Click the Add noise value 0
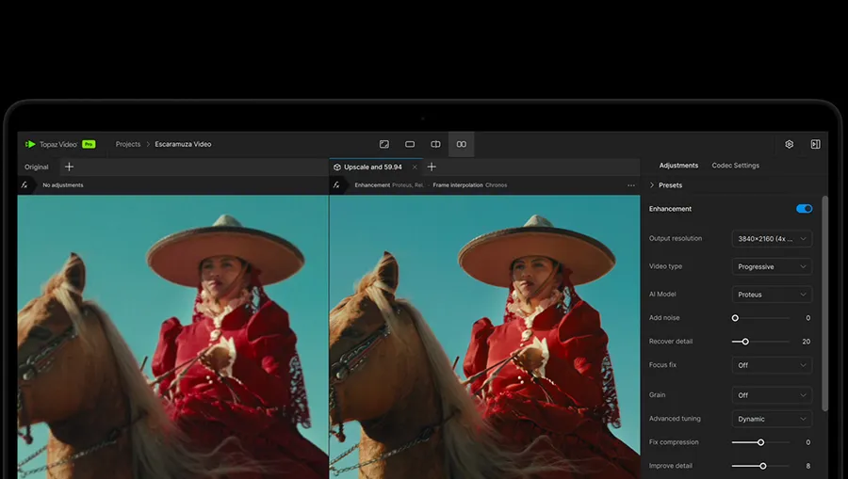Screen dimensions: 848x479 coord(808,318)
